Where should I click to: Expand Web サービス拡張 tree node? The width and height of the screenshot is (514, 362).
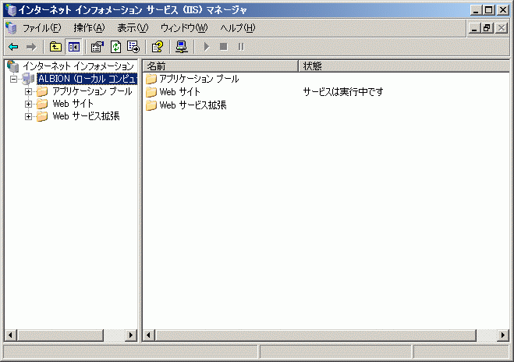pos(29,116)
